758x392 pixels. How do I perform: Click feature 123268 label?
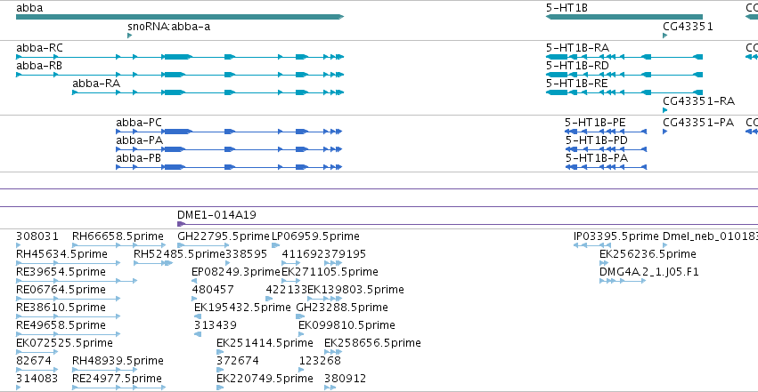click(320, 361)
